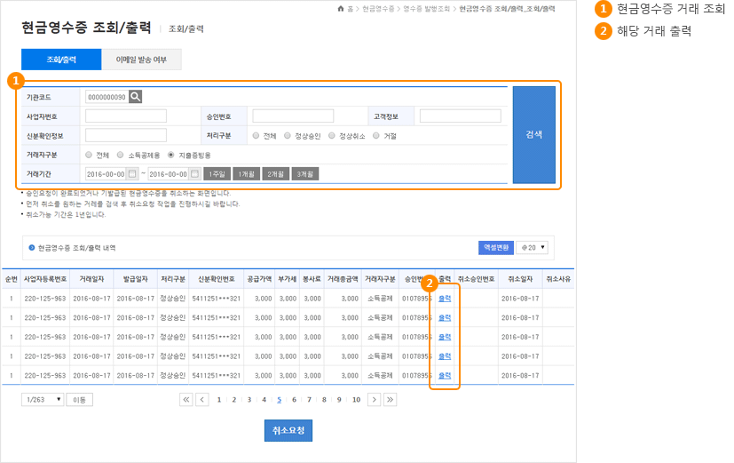Viewport: 734px width, 463px height.
Task: Expand the 1/263 page selector dropdown
Action: click(43, 400)
